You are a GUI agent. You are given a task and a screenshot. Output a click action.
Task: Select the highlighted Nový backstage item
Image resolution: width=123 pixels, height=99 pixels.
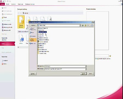(x=7, y=44)
